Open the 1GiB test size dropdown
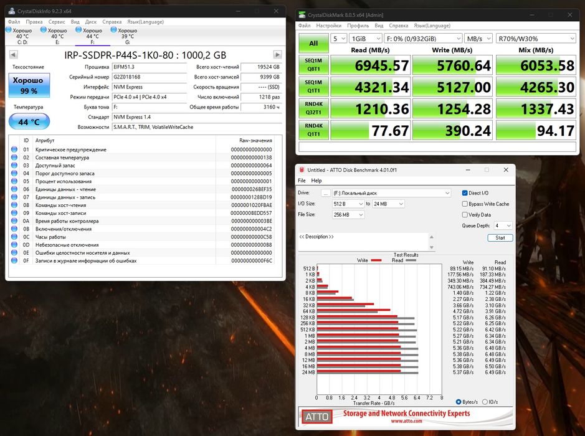Image resolution: width=585 pixels, height=436 pixels. click(366, 39)
